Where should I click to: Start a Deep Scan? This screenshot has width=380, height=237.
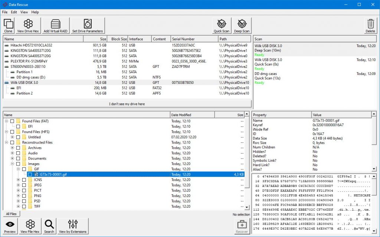tap(242, 25)
